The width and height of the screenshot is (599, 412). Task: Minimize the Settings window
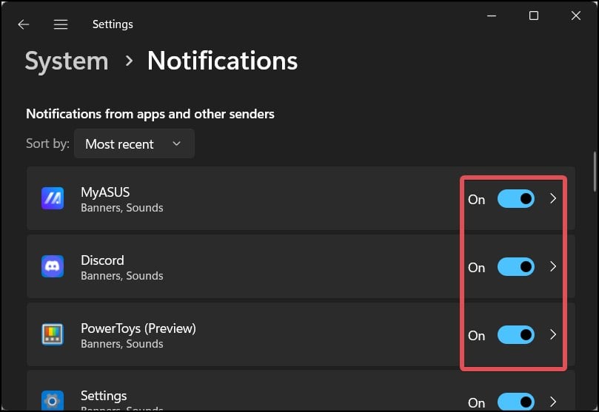tap(492, 16)
